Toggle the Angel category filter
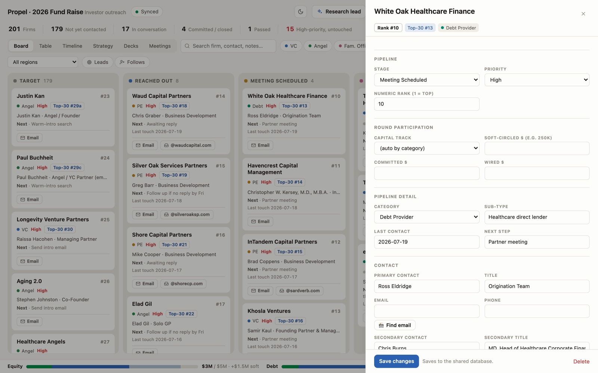 coord(318,46)
